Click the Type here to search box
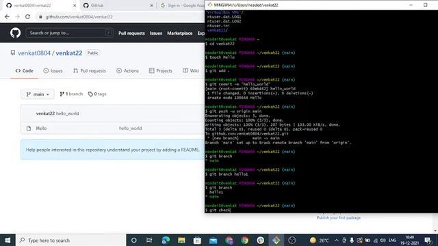This screenshot has height=246, width=438. coord(71,240)
